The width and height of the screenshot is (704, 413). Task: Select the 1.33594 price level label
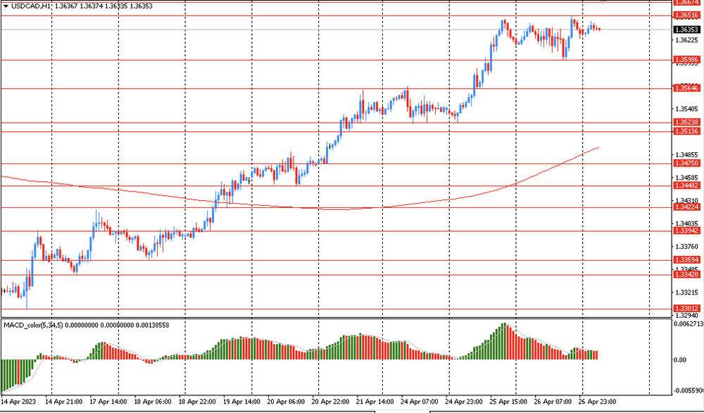(x=686, y=260)
